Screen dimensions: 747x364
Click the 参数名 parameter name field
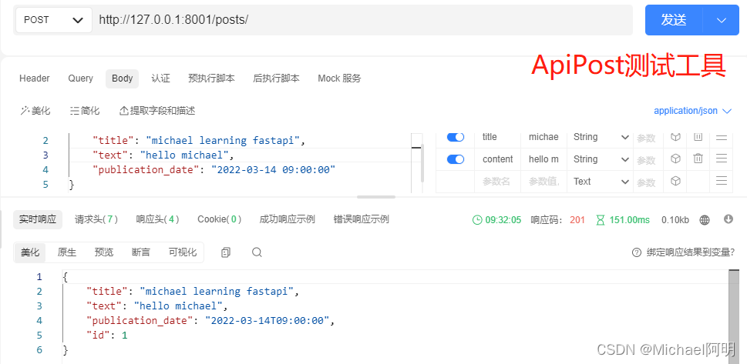pyautogui.click(x=497, y=182)
